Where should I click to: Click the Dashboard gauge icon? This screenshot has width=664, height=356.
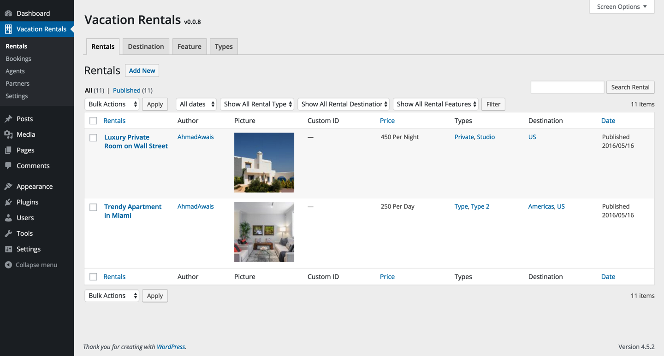click(x=8, y=13)
